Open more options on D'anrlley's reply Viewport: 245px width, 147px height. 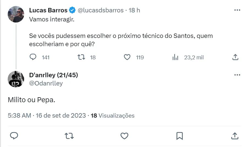pyautogui.click(x=237, y=75)
